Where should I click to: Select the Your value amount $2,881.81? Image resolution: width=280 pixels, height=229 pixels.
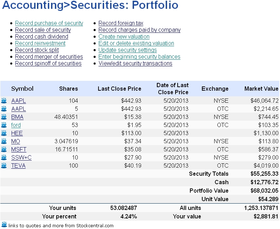(x=266, y=216)
